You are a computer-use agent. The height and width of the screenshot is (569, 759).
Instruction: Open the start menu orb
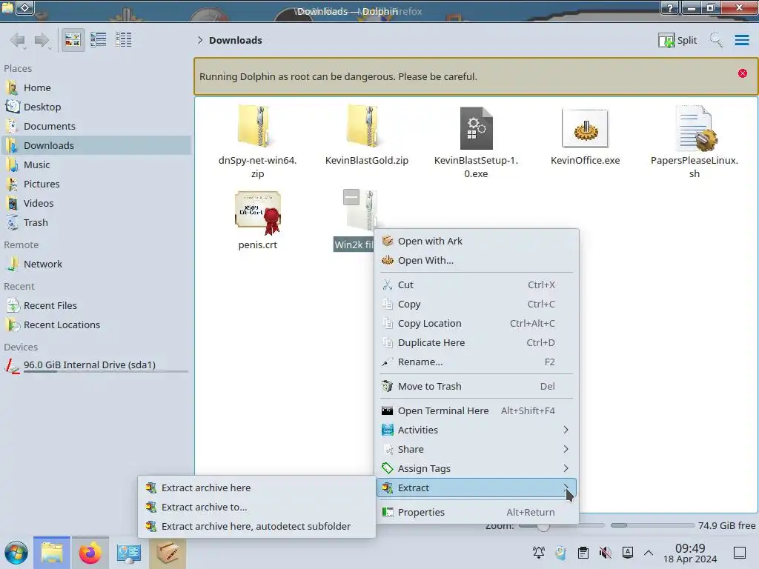coord(16,553)
